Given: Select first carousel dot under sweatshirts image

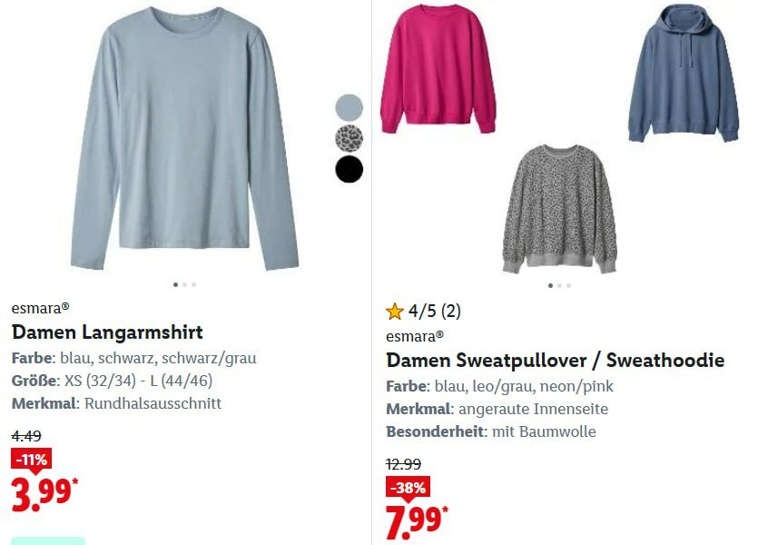Looking at the screenshot, I should (x=550, y=286).
